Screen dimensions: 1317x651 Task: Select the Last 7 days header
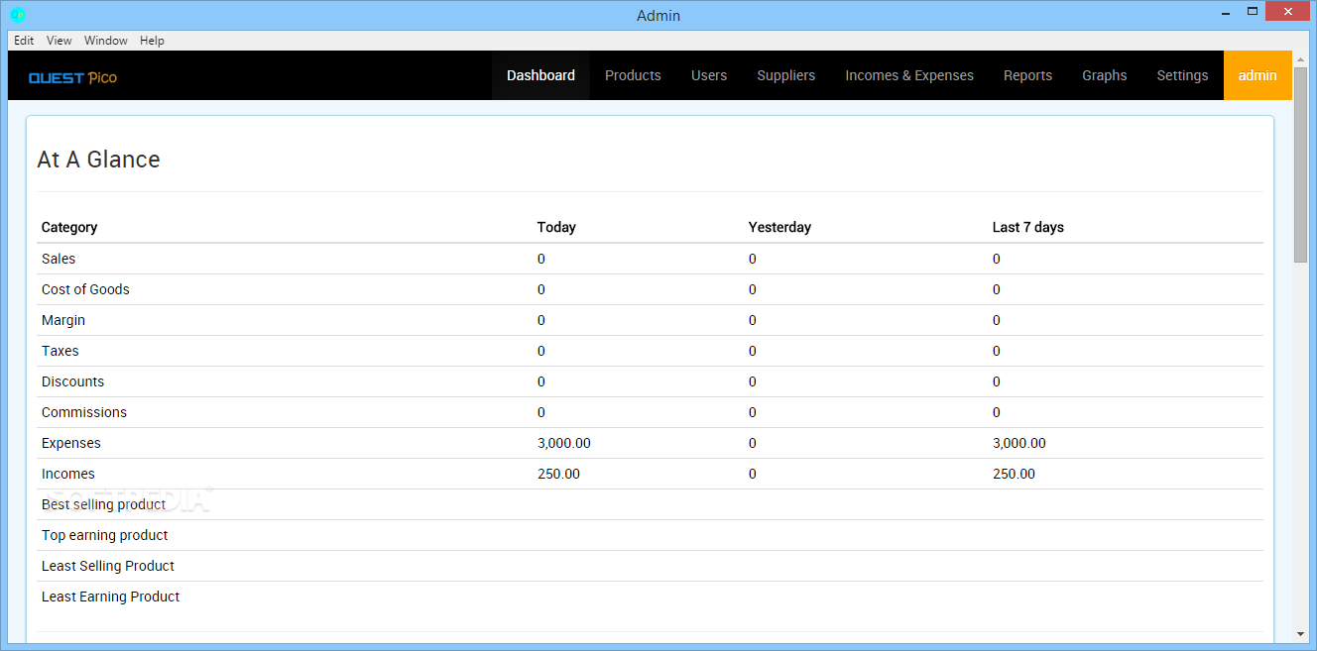pyautogui.click(x=1027, y=227)
